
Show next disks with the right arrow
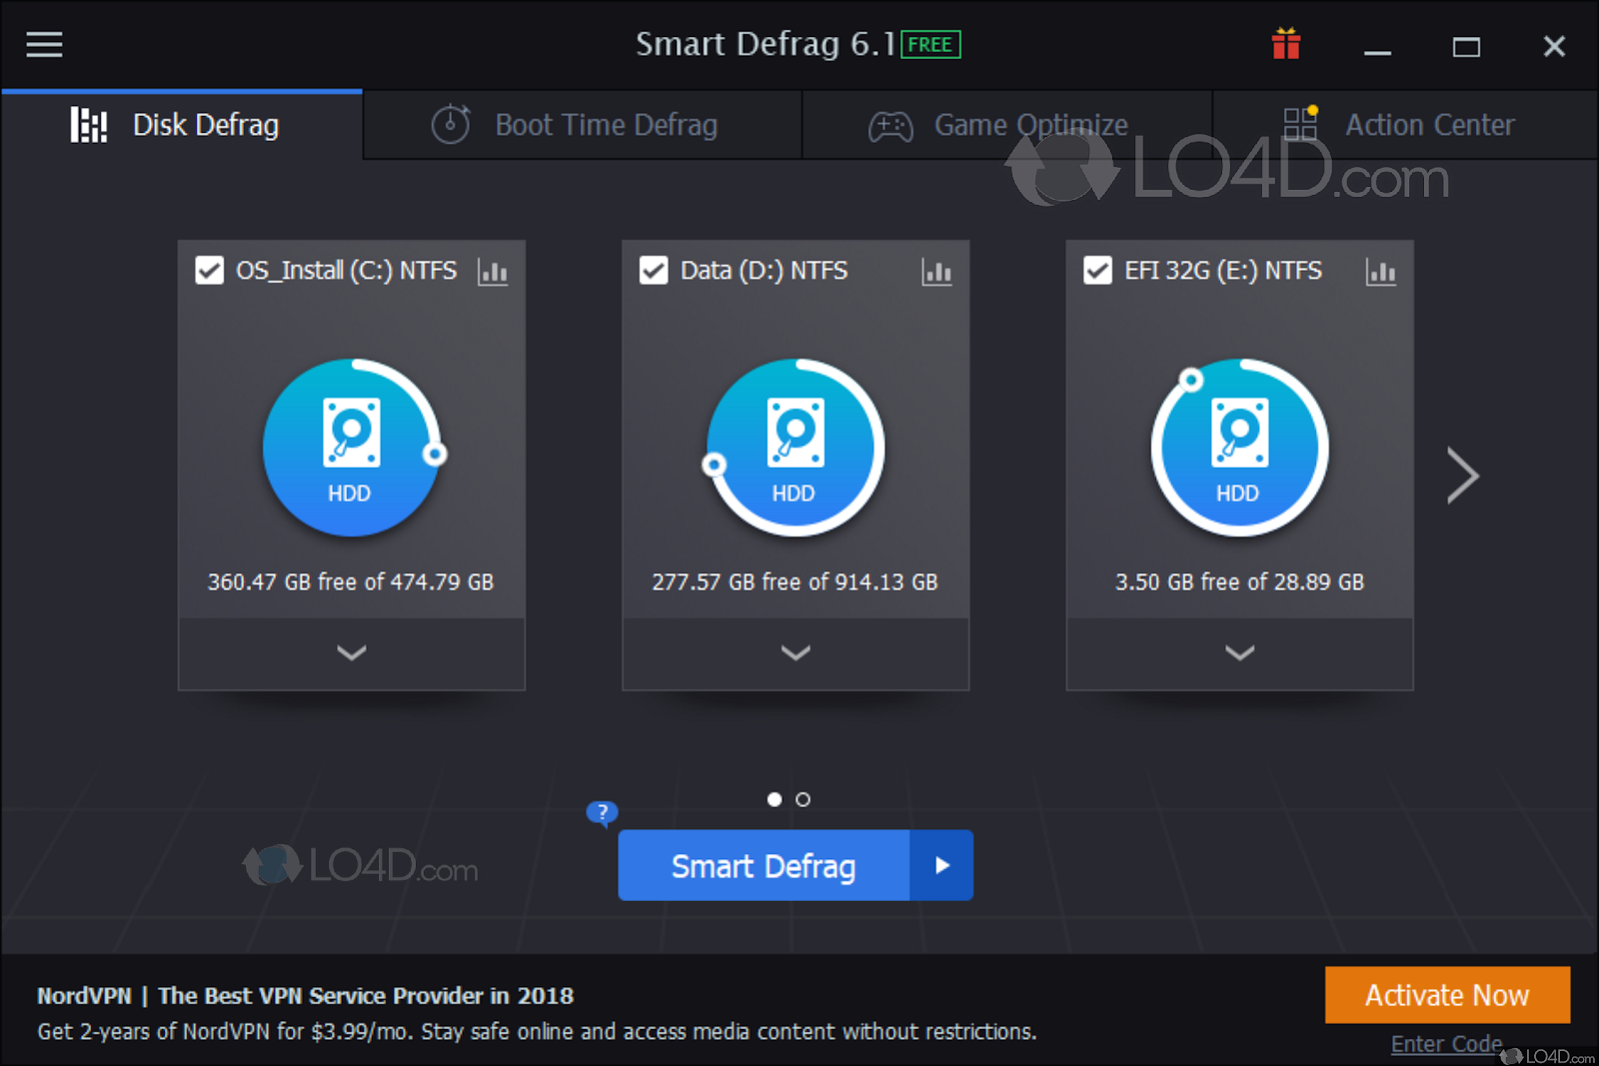(x=1463, y=476)
